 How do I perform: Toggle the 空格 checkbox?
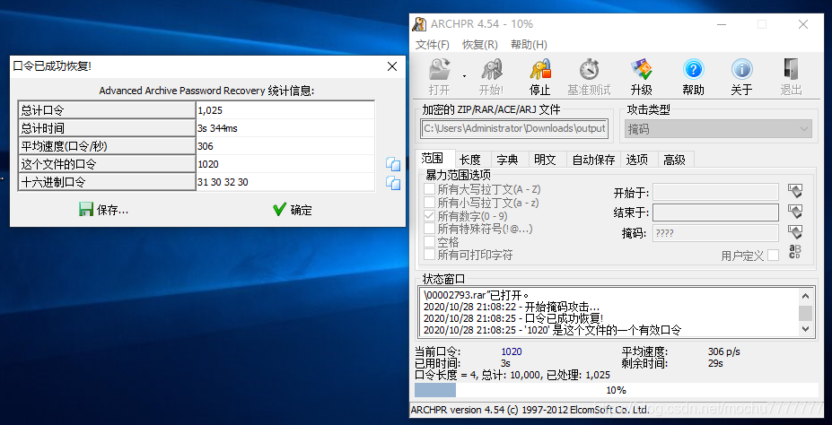(x=429, y=242)
